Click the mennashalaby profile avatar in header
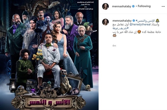167x110 pixels. tap(105, 6)
